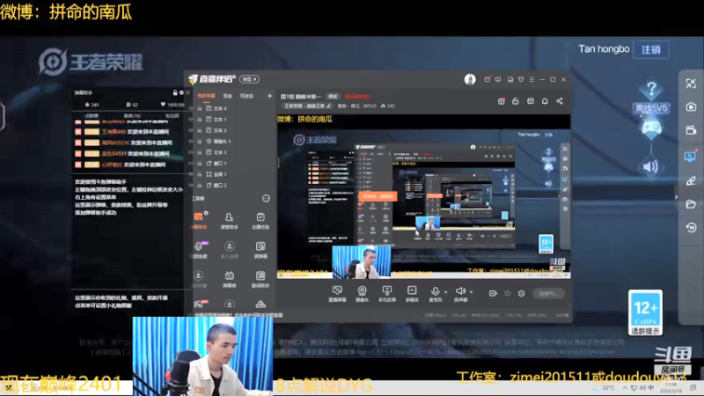704x396 pixels.
Task: Switch to the third scene tab
Action: [x=246, y=96]
